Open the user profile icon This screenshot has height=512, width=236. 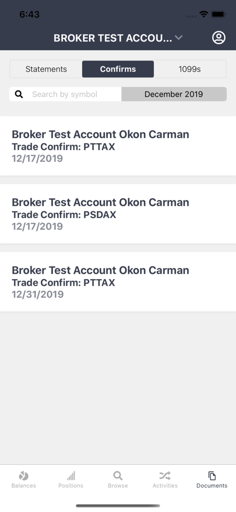pyautogui.click(x=219, y=38)
